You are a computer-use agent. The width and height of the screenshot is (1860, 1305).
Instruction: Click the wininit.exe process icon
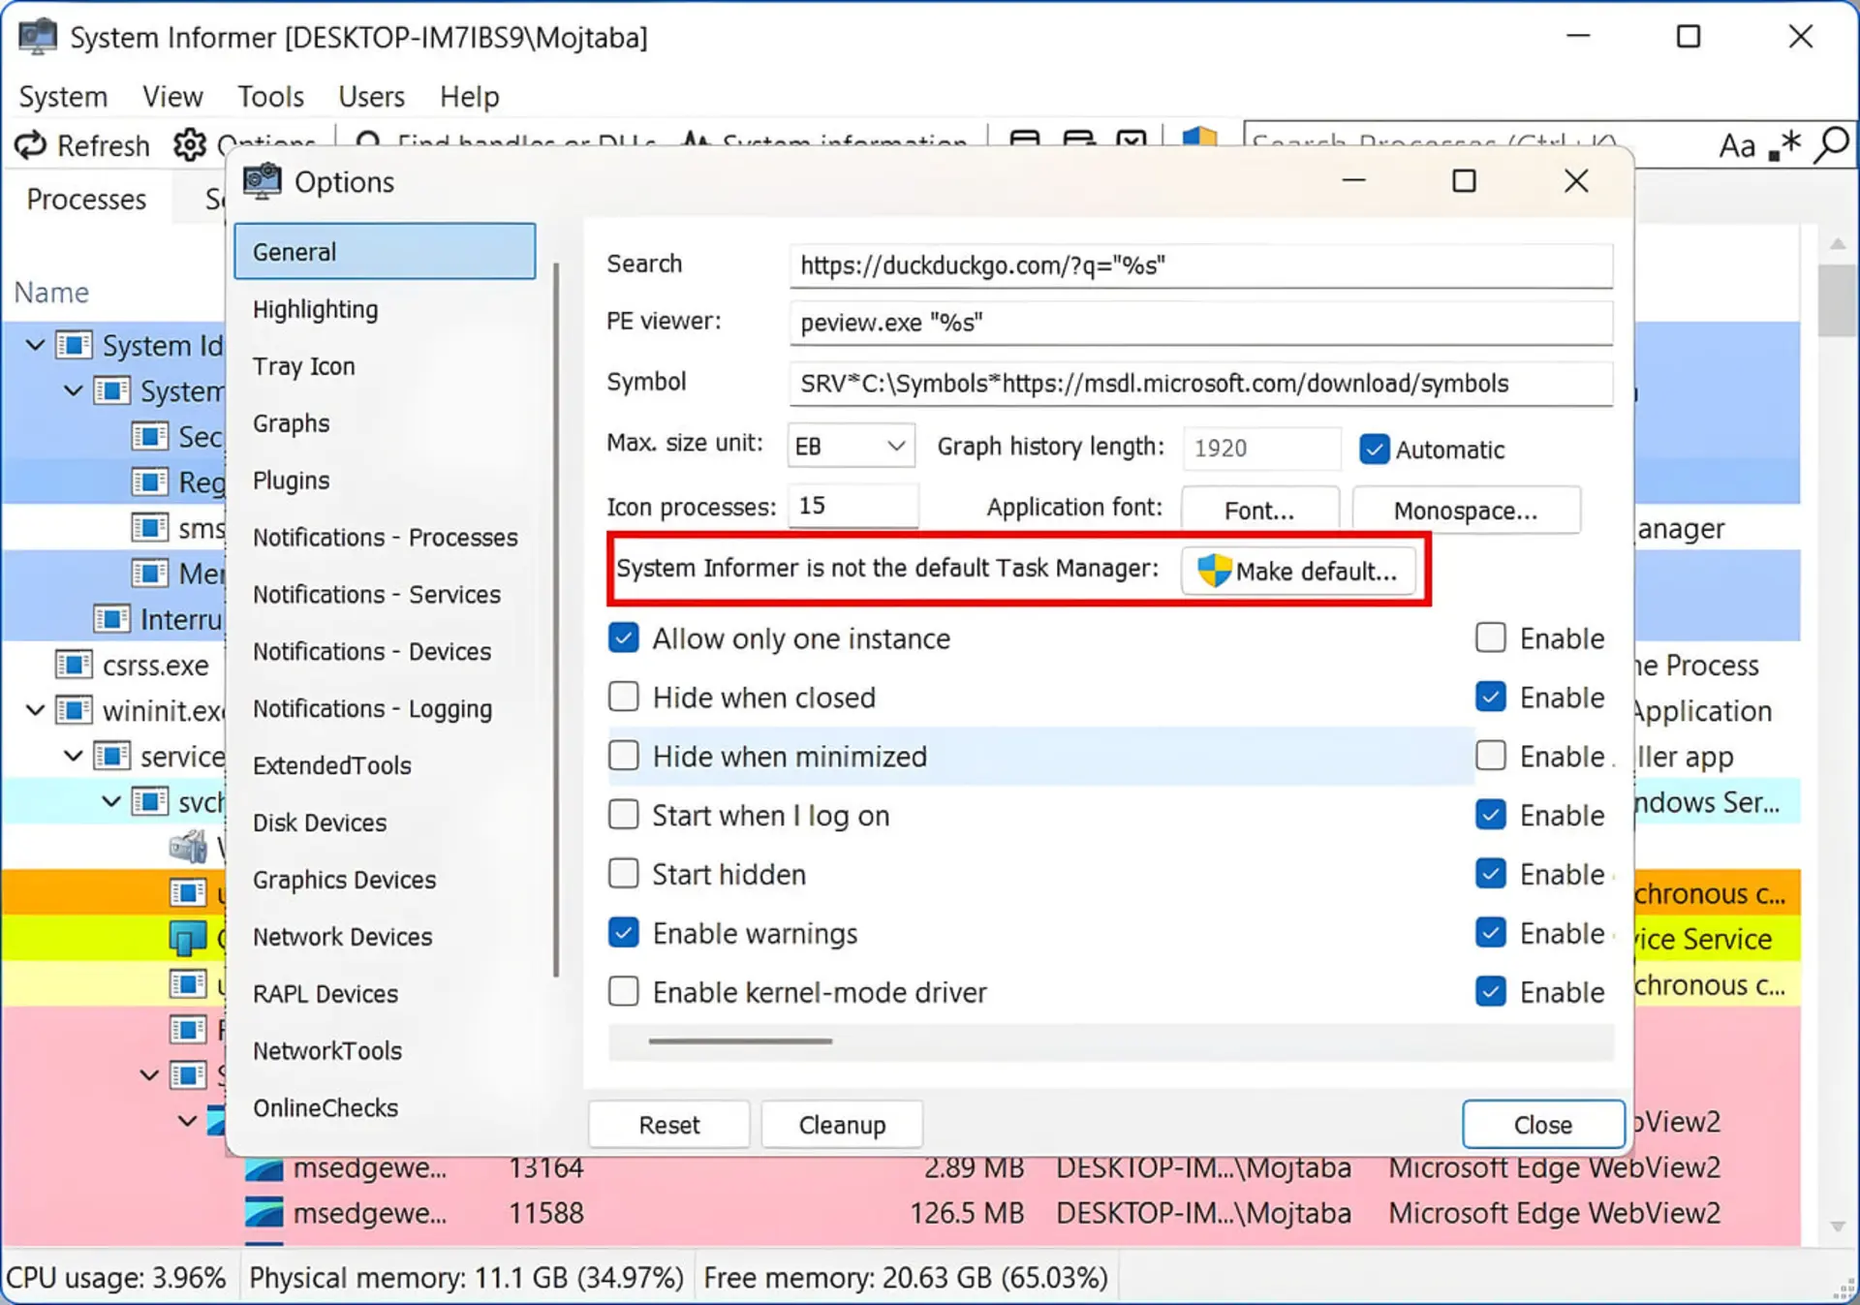[74, 710]
